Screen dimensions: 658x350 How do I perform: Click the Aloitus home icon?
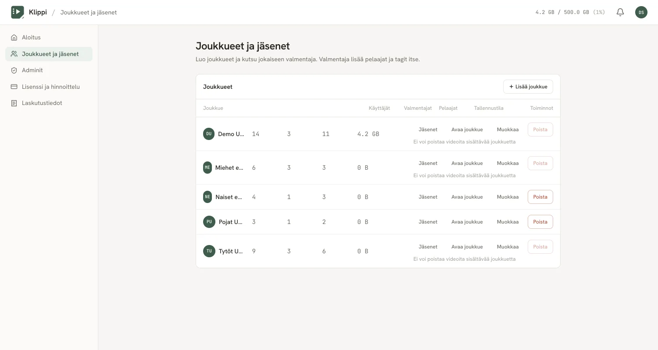(14, 38)
